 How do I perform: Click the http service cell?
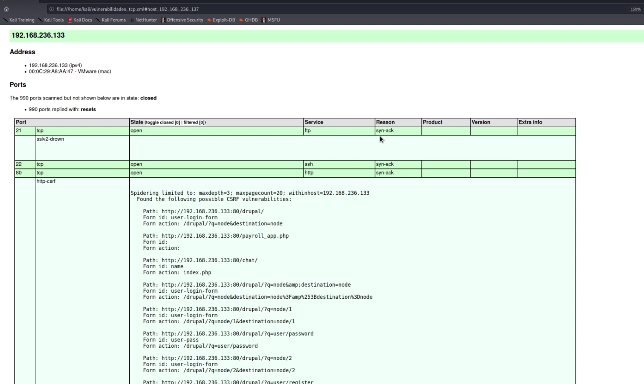[x=339, y=173]
